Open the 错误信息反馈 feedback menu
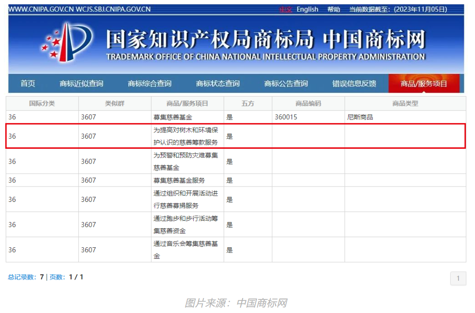 (353, 83)
